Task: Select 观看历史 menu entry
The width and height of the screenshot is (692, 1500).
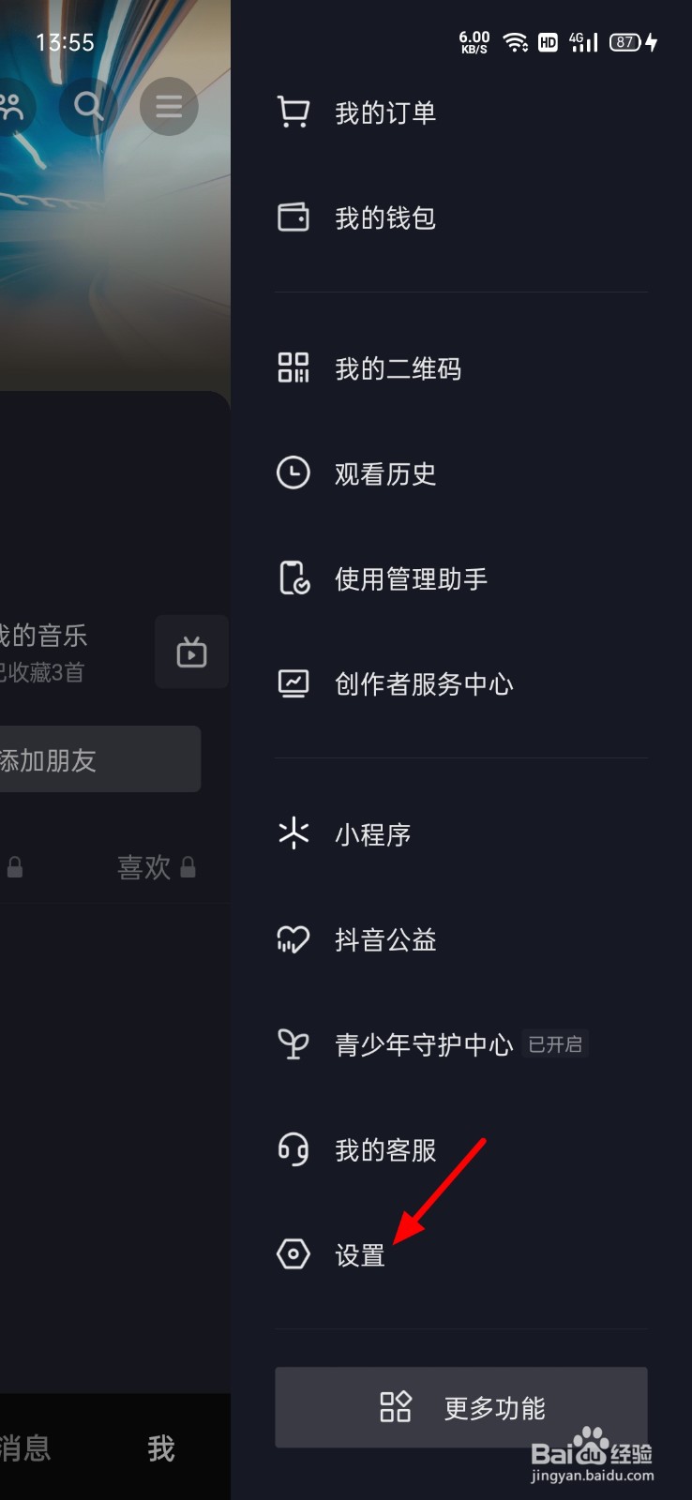Action: [x=460, y=472]
